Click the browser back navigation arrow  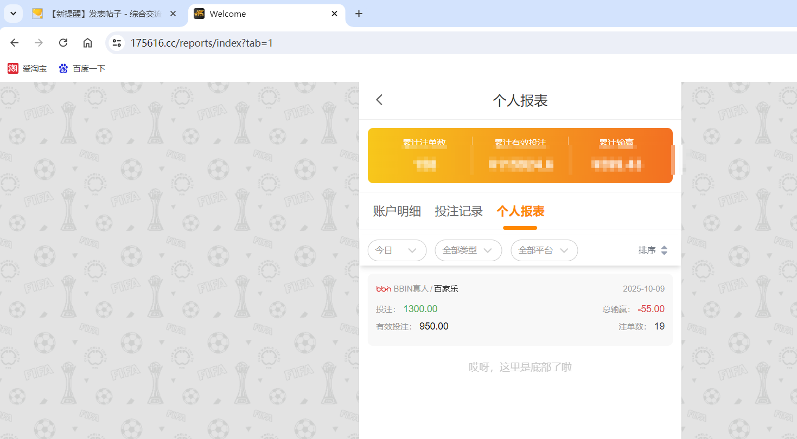coord(14,42)
